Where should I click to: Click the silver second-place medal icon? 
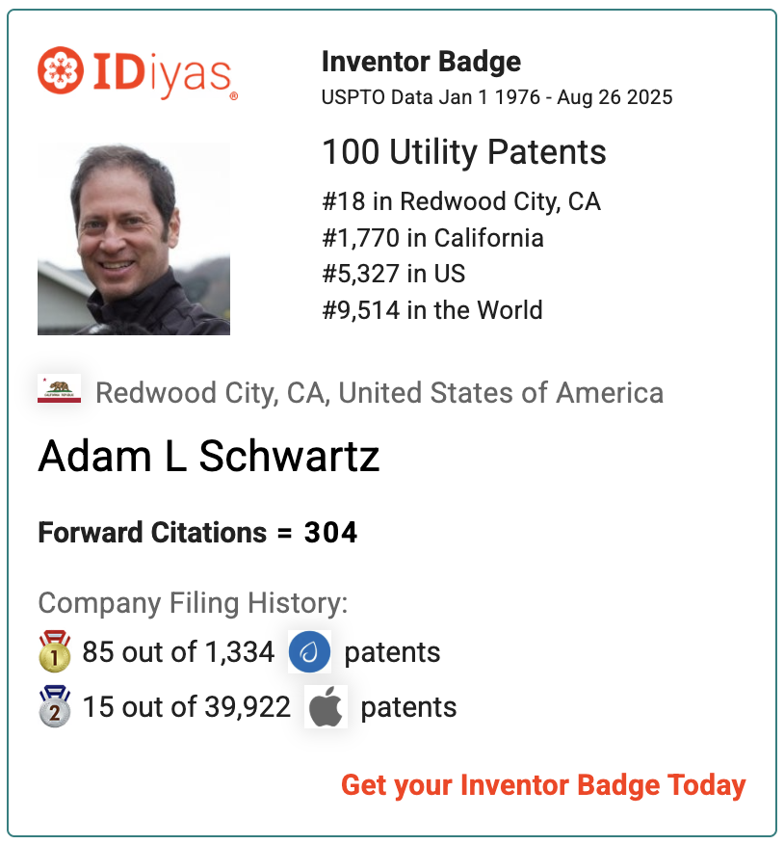pos(55,706)
